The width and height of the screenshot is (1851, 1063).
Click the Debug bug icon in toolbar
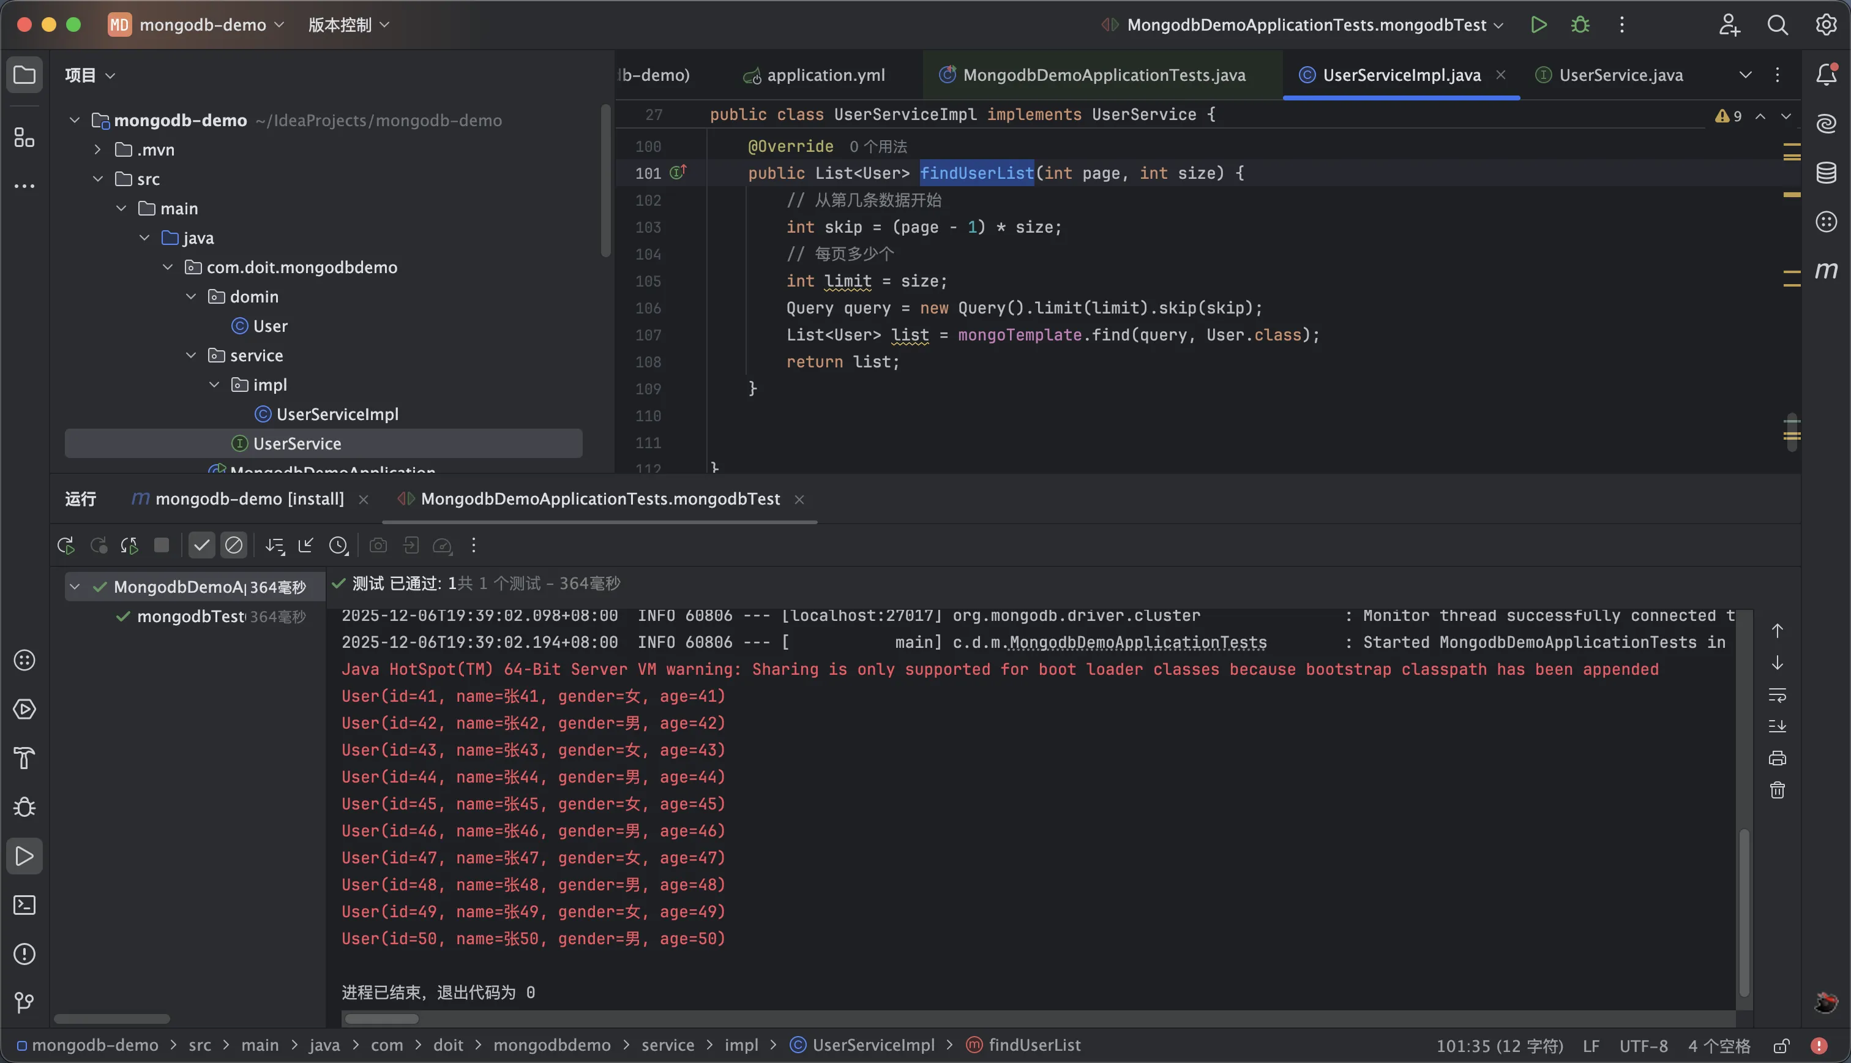(x=1580, y=25)
